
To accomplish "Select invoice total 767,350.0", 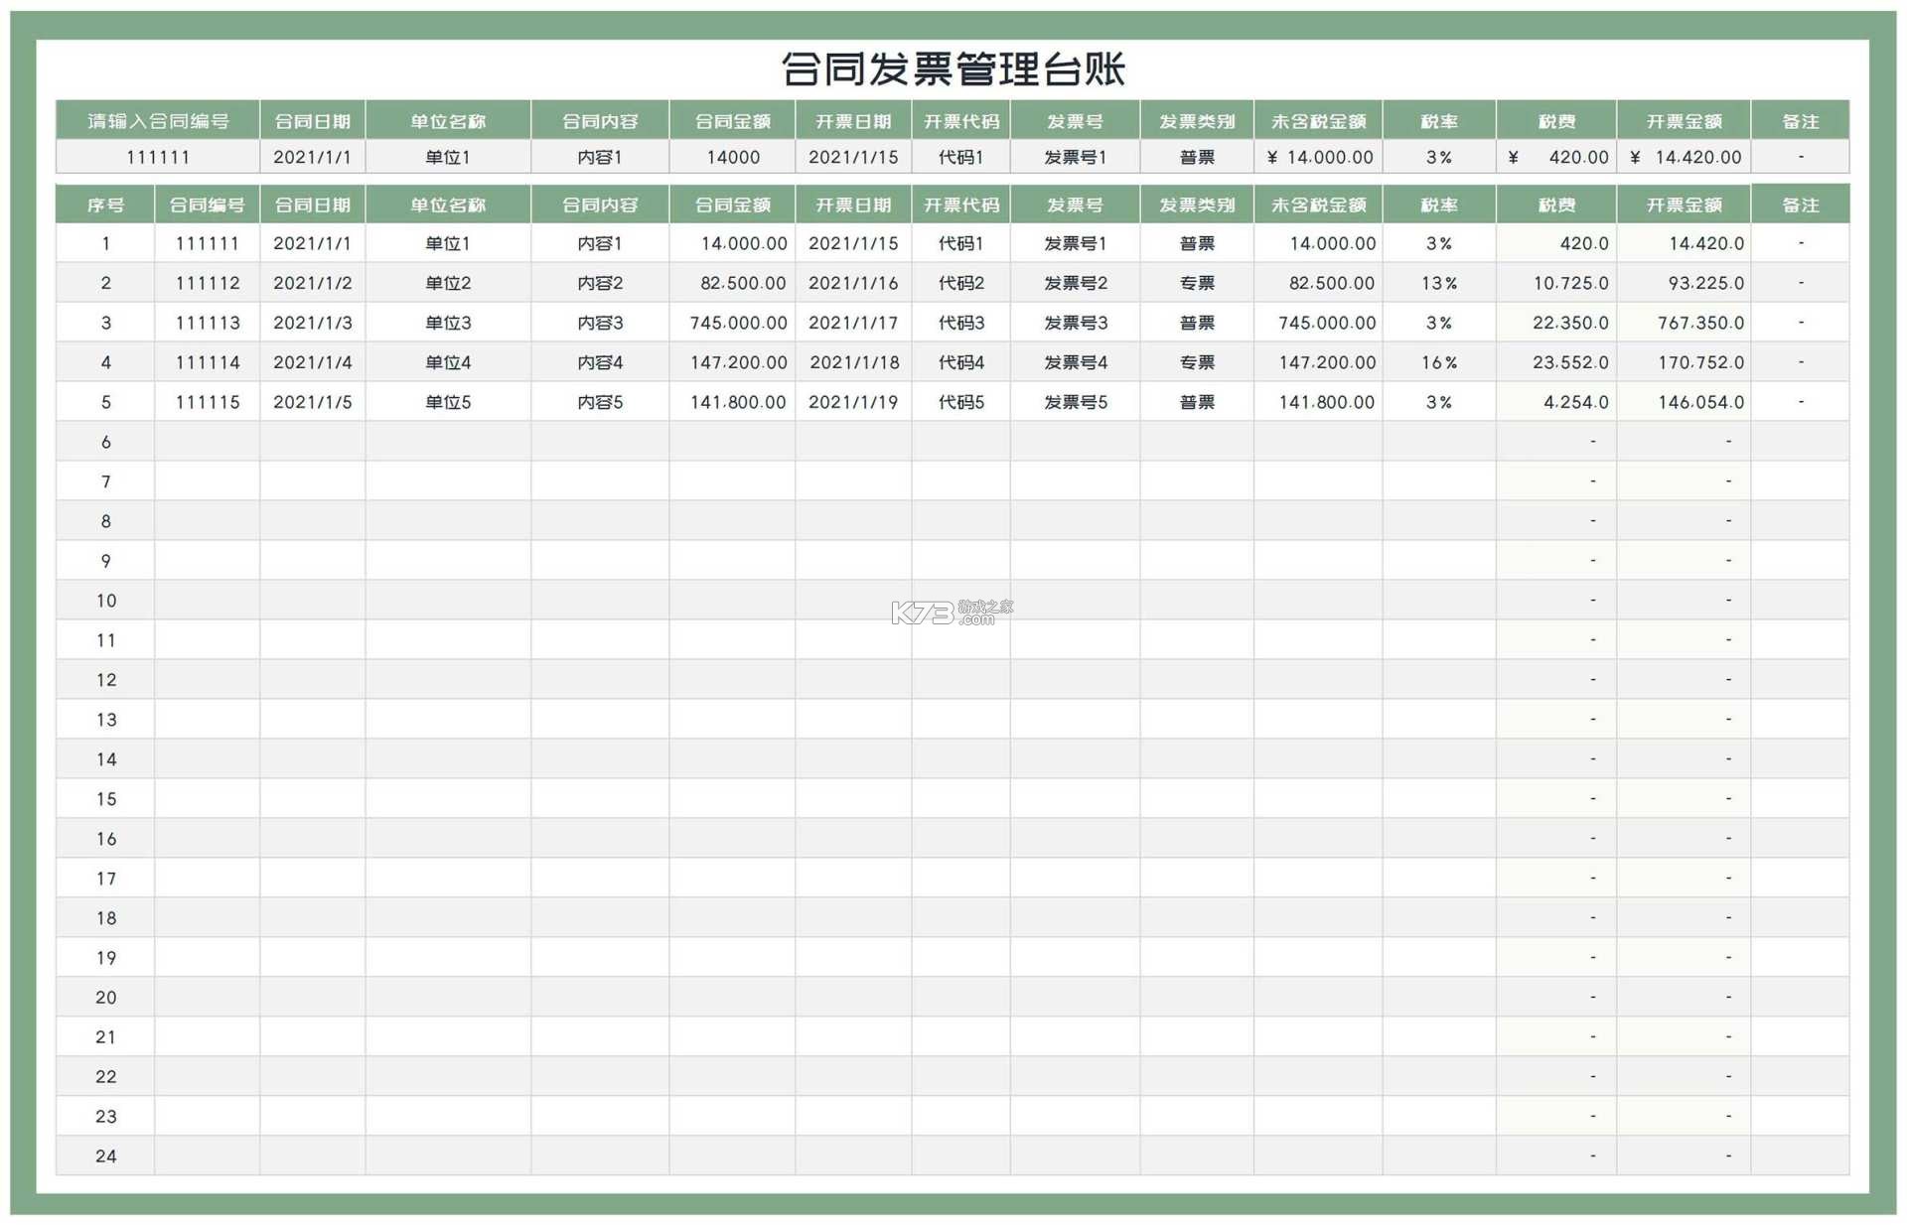I will tap(1684, 323).
